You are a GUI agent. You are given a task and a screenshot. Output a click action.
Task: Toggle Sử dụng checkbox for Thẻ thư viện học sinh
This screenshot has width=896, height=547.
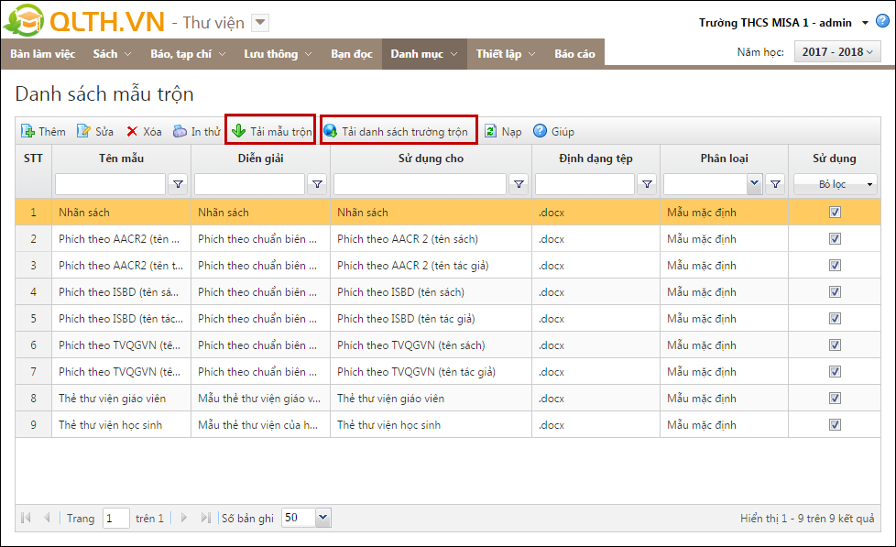pyautogui.click(x=835, y=425)
